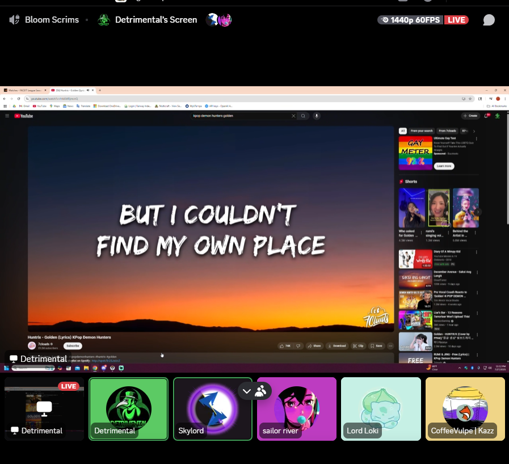Screen dimensions: 509x464
Task: Select the green Detrimental participant tile
Action: coord(129,409)
